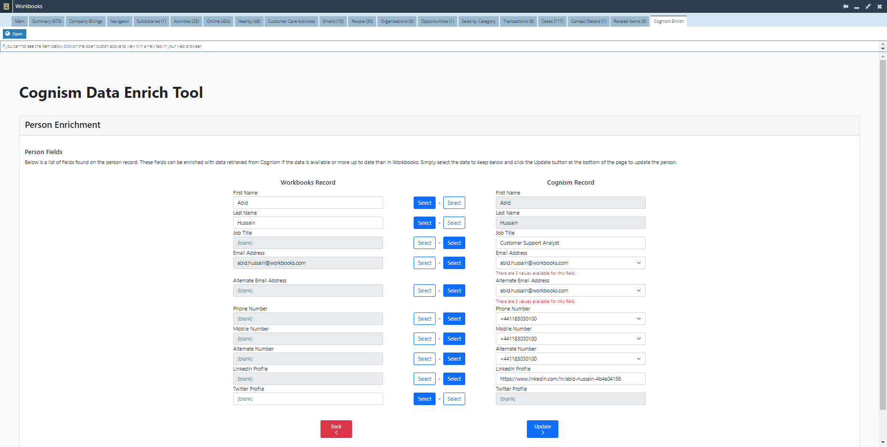887x447 pixels.
Task: Switch to the Navigator tab
Action: pyautogui.click(x=119, y=21)
